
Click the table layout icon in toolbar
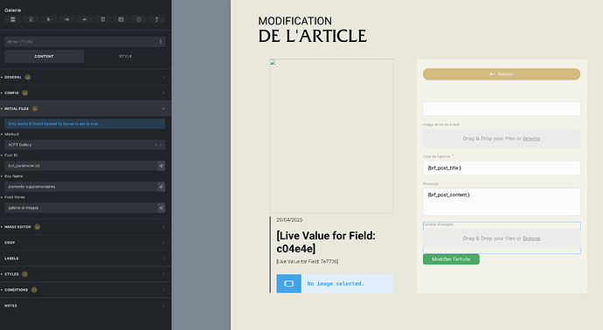pos(121,19)
